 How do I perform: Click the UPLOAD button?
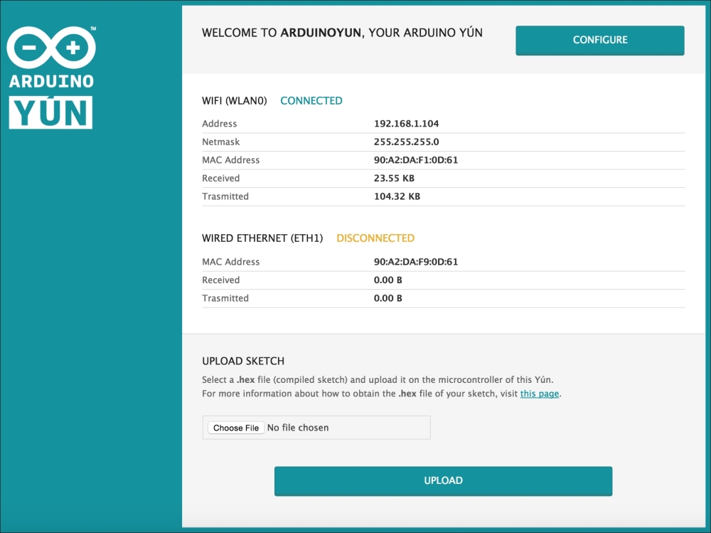(443, 481)
